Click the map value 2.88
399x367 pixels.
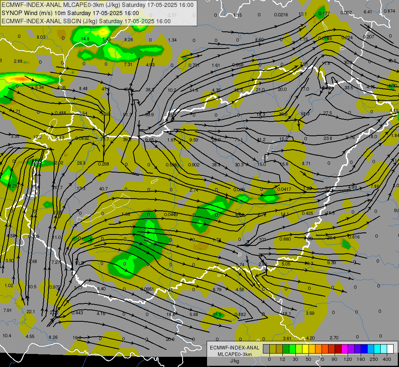(18, 62)
